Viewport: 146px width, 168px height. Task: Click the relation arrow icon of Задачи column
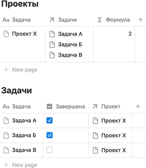coord(52,20)
